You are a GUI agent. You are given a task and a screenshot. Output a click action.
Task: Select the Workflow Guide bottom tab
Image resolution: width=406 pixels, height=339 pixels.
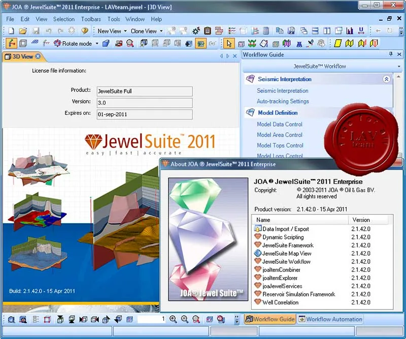click(x=270, y=319)
